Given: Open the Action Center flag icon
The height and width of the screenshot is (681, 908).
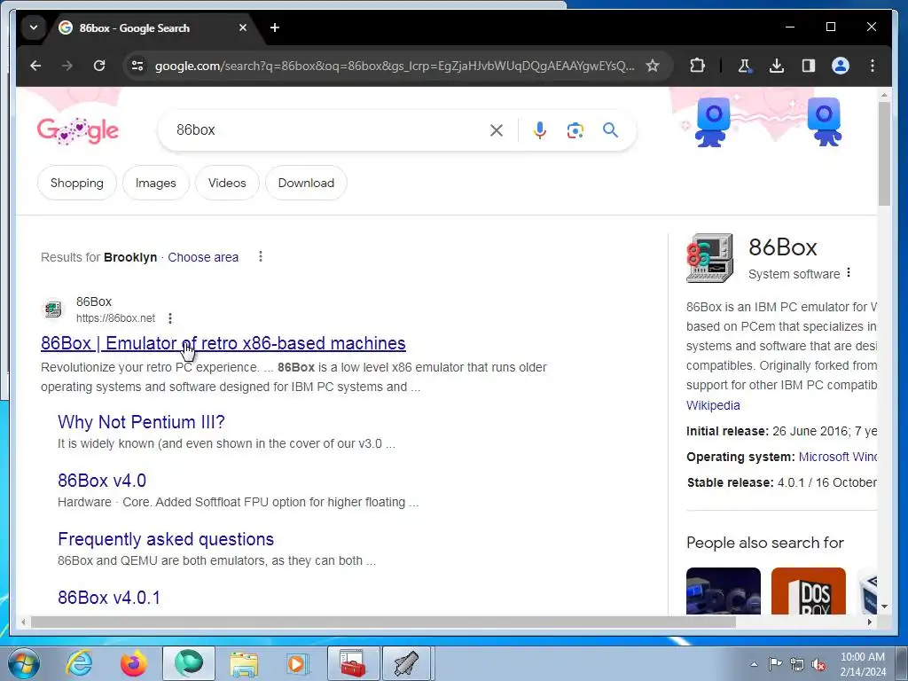Looking at the screenshot, I should coord(775,664).
